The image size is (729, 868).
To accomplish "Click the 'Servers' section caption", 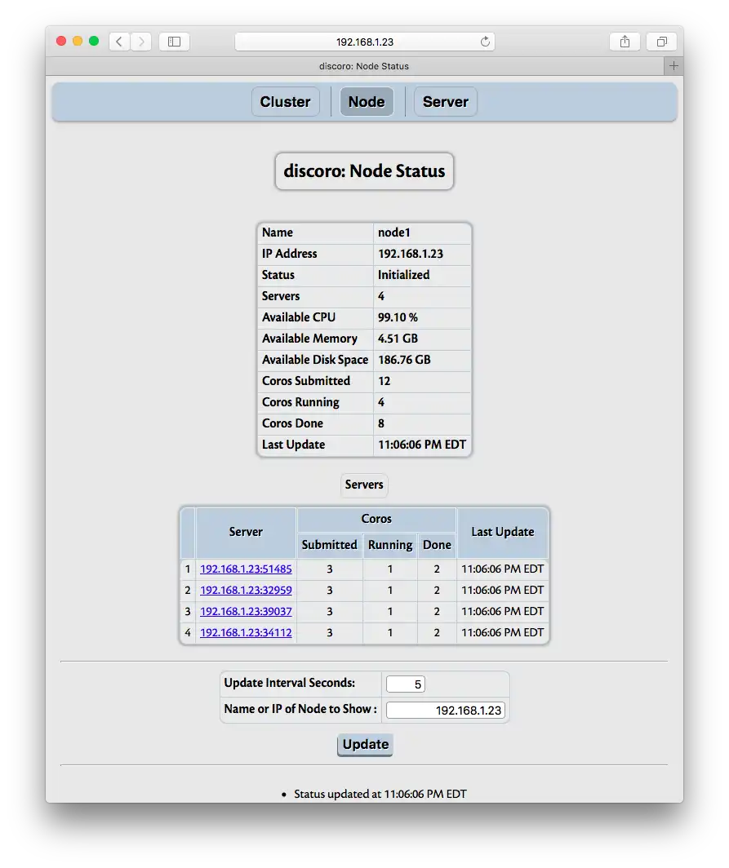I will click(x=364, y=485).
